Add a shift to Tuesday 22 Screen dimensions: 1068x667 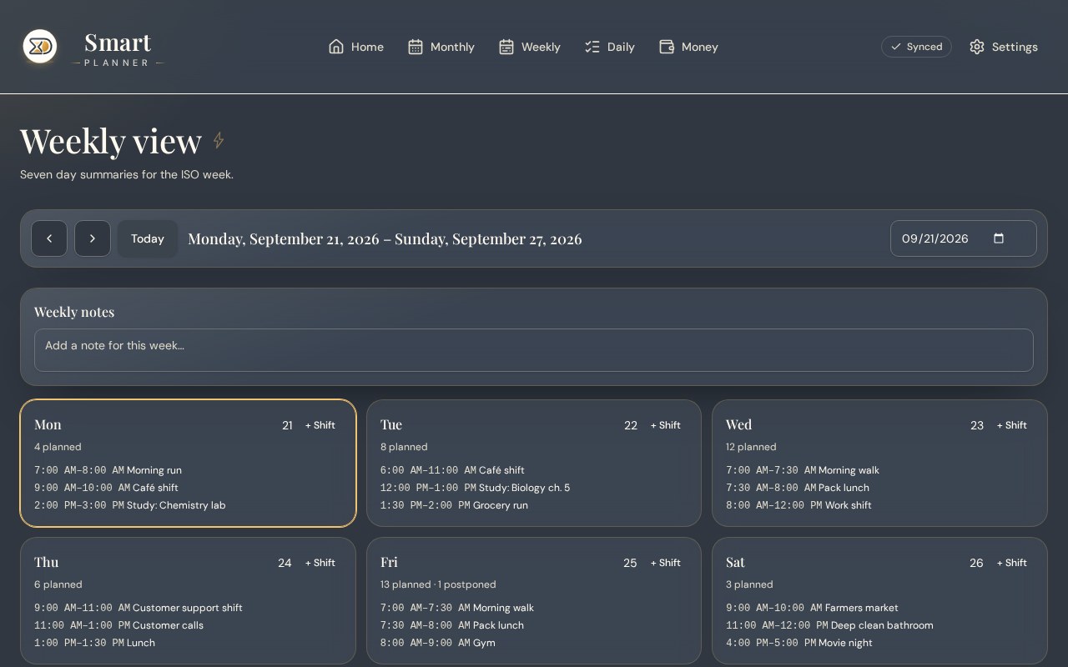pos(666,425)
